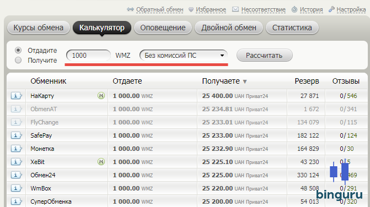Viewport: 370px width, 207px height.
Task: Open the Избранное link
Action: [x=211, y=10]
